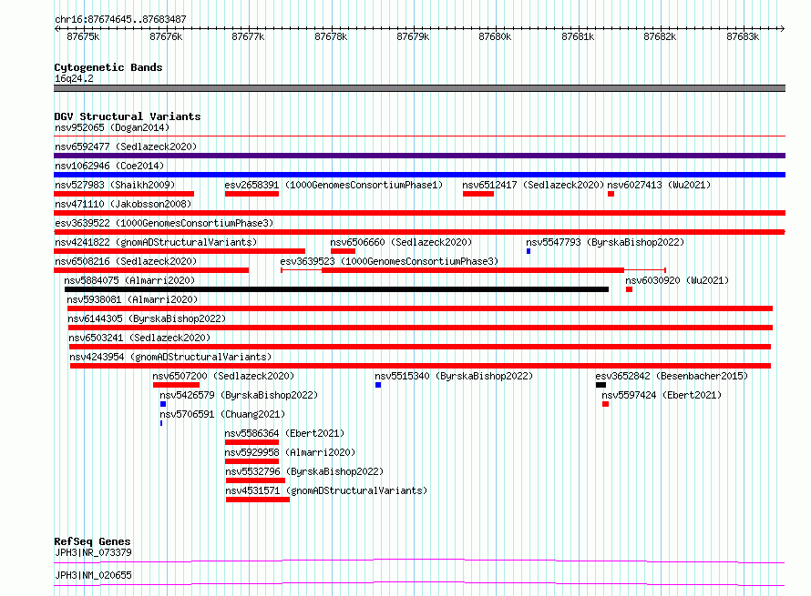
Task: Click the red nsv6506660 variant bar
Action: 343,251
